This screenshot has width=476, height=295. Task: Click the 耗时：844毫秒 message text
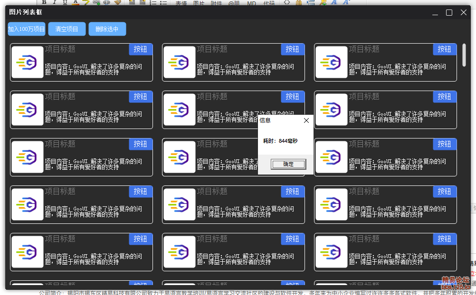(x=280, y=141)
